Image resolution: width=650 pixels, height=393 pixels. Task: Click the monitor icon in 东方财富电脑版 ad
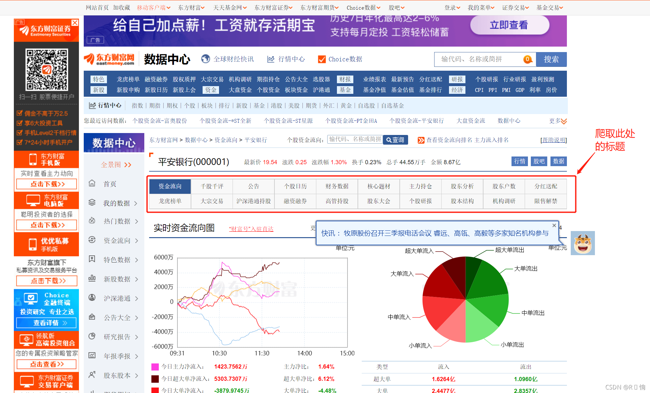33,200
